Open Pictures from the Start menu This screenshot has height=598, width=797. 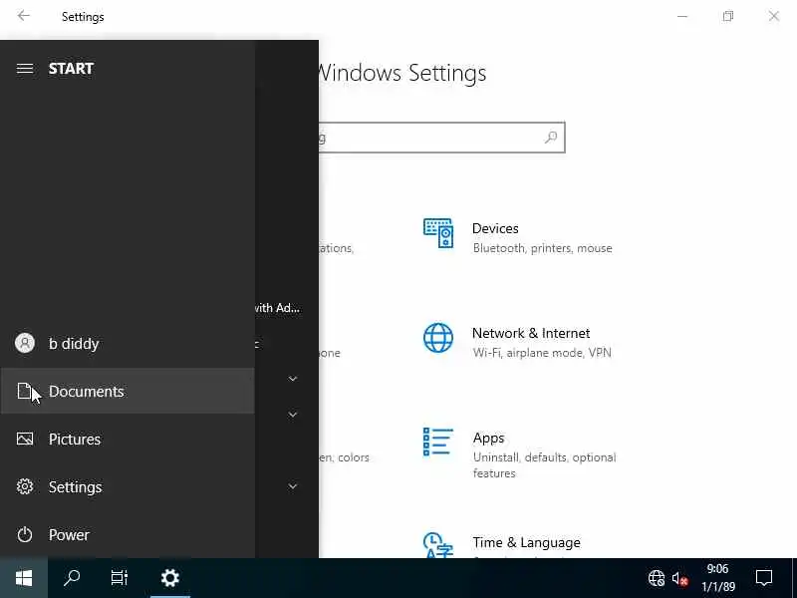[128, 439]
